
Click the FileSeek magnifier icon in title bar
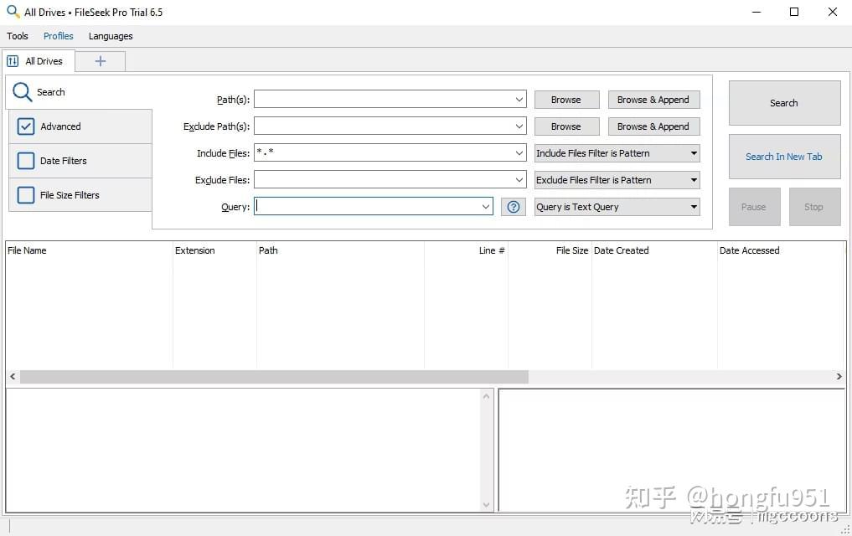point(13,12)
